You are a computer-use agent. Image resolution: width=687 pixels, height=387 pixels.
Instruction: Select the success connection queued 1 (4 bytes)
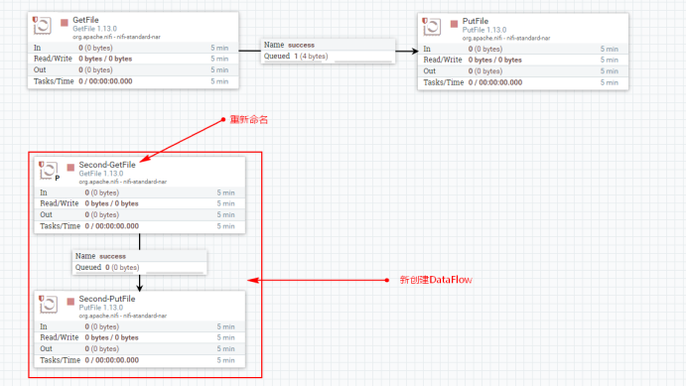[x=329, y=51]
